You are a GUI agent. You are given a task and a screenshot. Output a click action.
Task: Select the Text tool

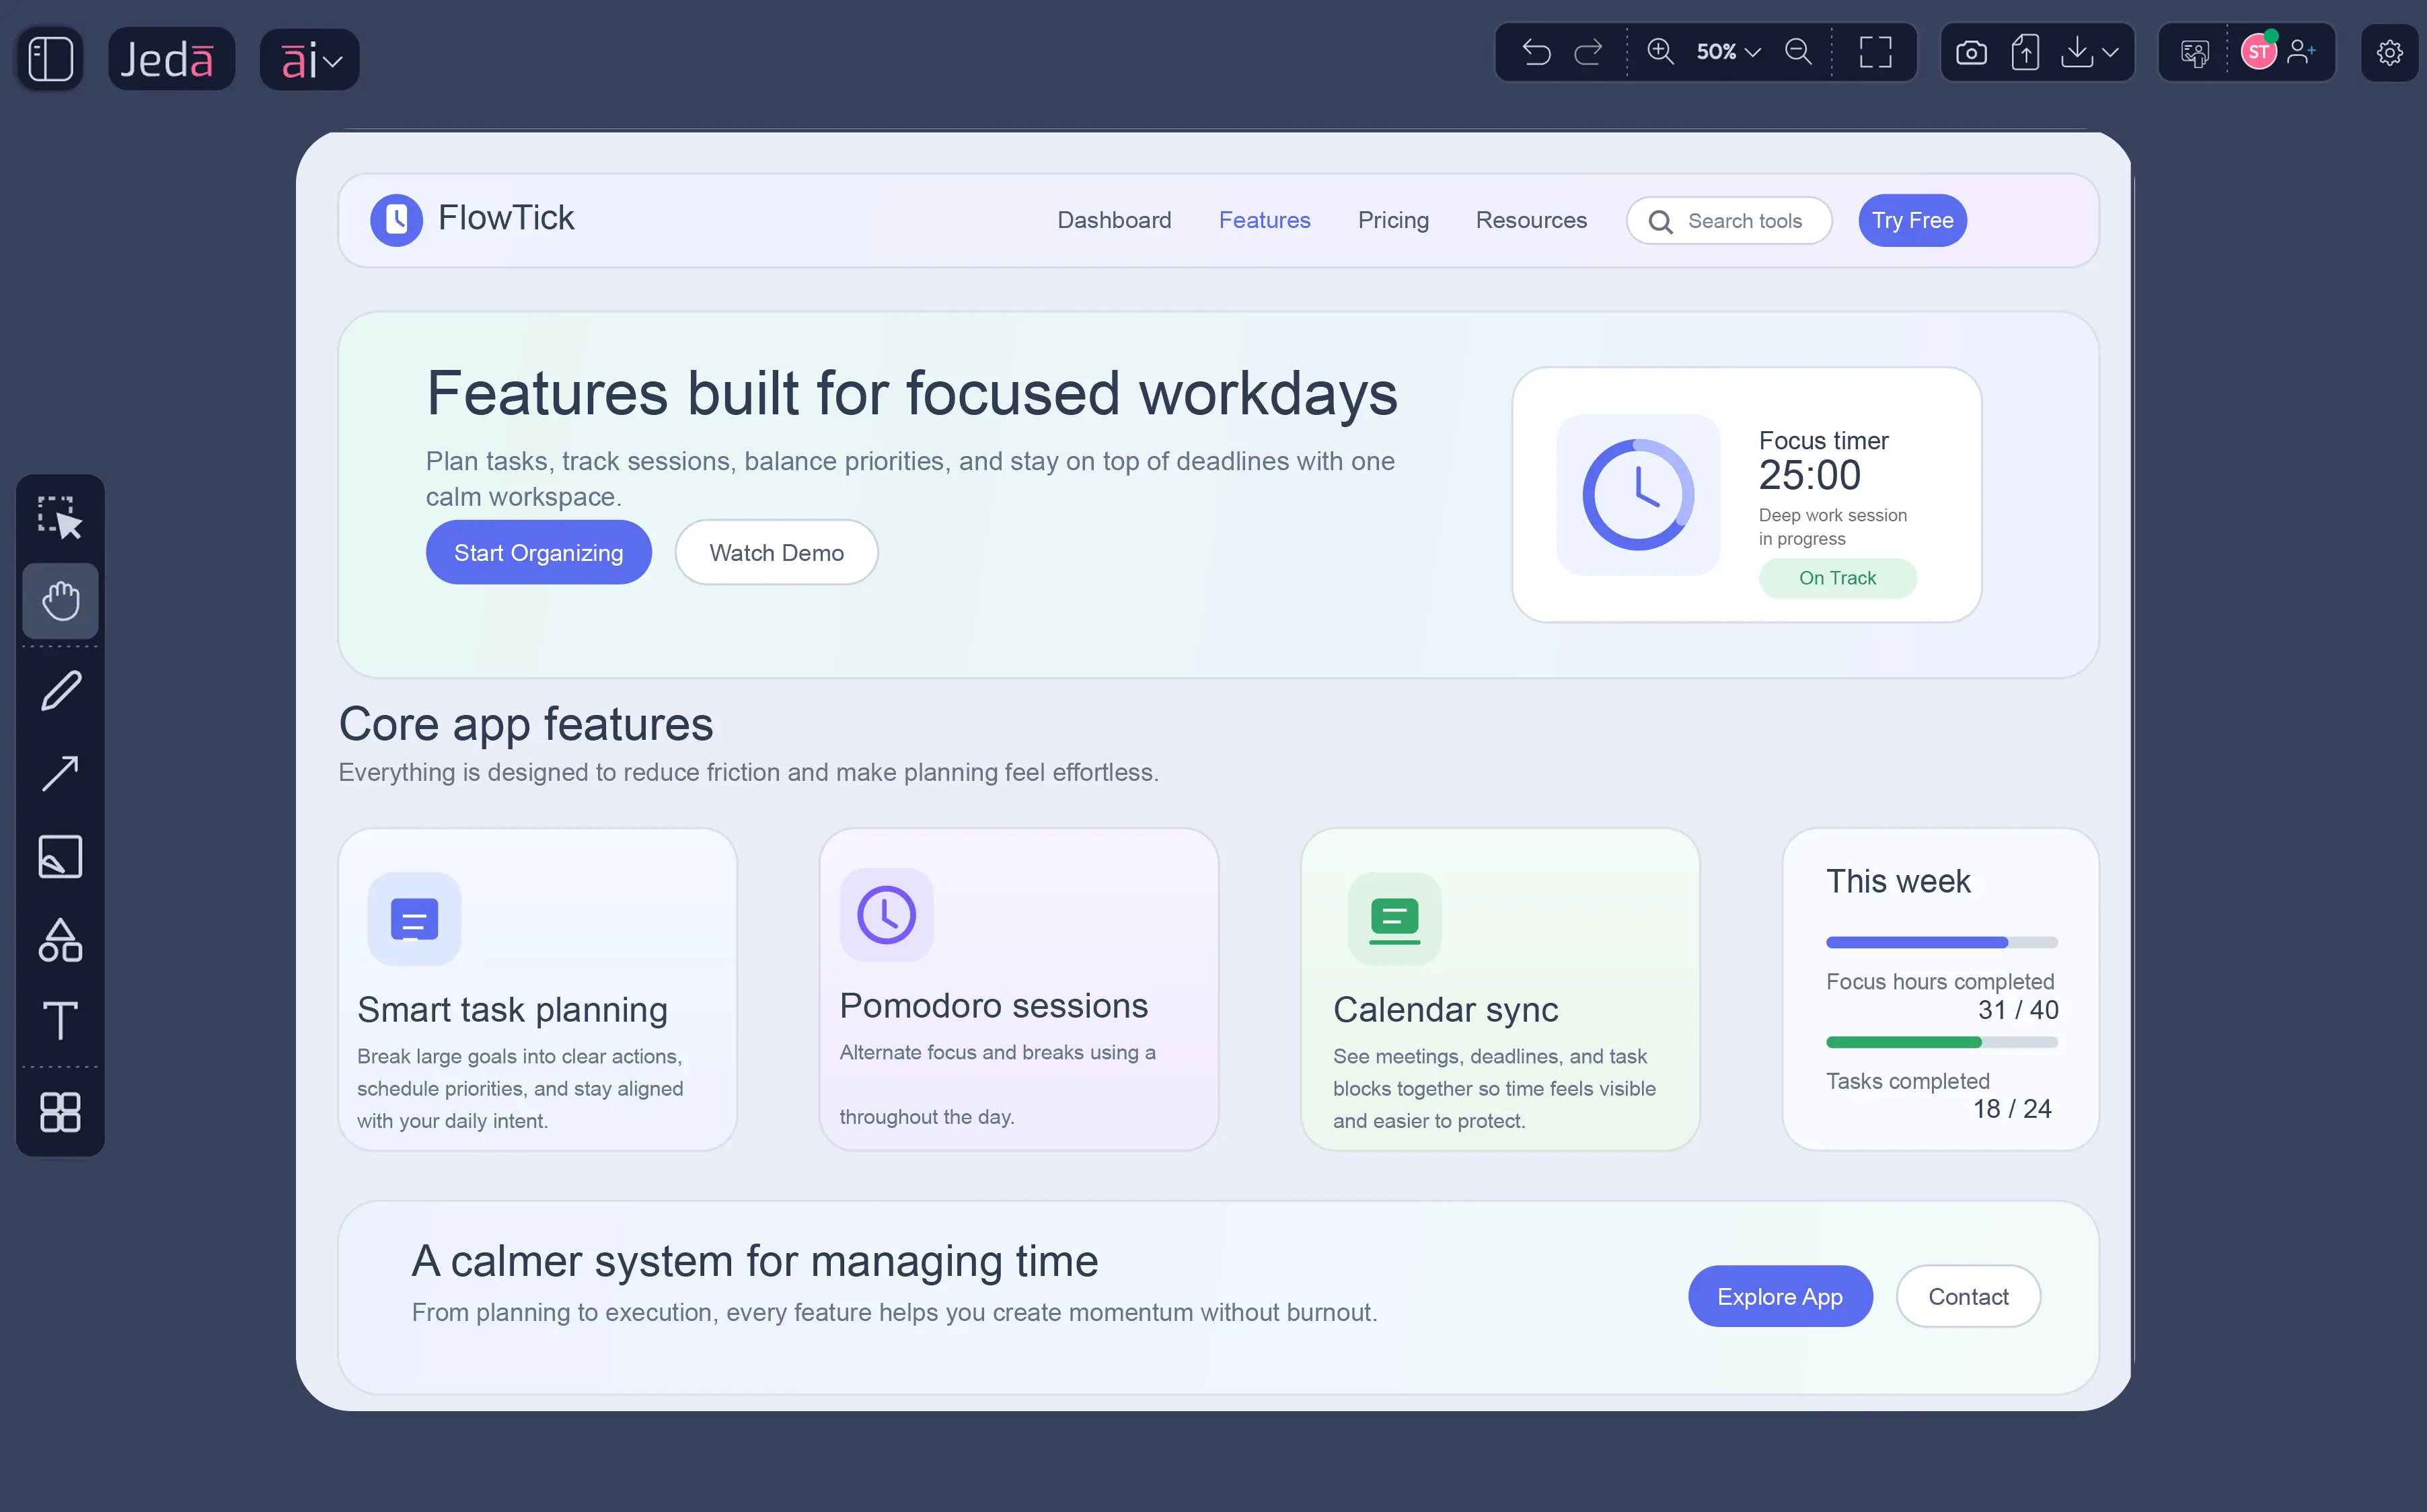pyautogui.click(x=60, y=1021)
